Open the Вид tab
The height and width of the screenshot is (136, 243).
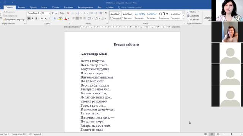[x=99, y=8]
